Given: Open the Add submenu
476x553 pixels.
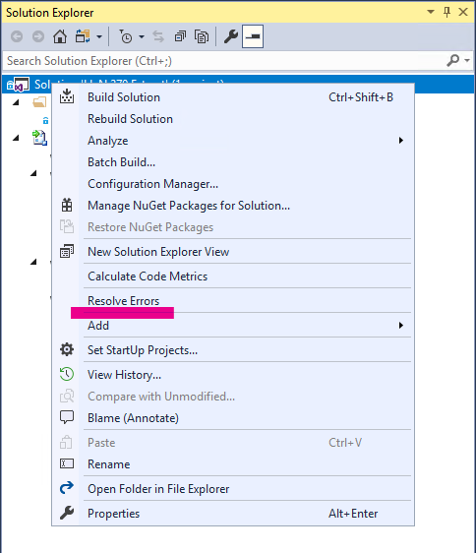Looking at the screenshot, I should (233, 325).
